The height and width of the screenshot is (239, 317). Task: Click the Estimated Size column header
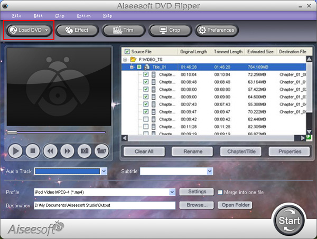pos(260,52)
